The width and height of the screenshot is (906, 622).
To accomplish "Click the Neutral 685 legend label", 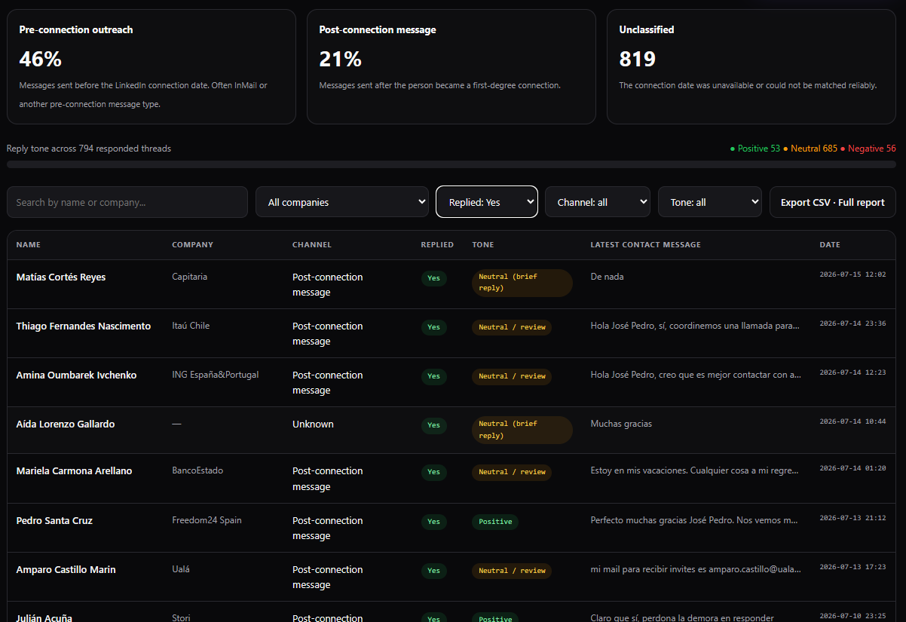I will [810, 149].
